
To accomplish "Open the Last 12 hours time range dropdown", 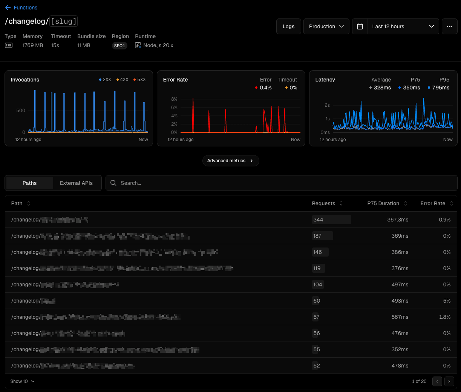I will click(x=403, y=26).
